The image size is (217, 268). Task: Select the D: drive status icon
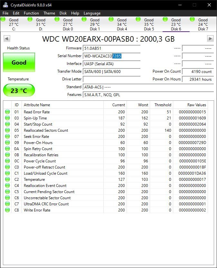(x=30, y=20)
